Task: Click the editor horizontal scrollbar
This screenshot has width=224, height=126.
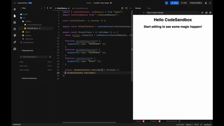Action: click(89, 122)
